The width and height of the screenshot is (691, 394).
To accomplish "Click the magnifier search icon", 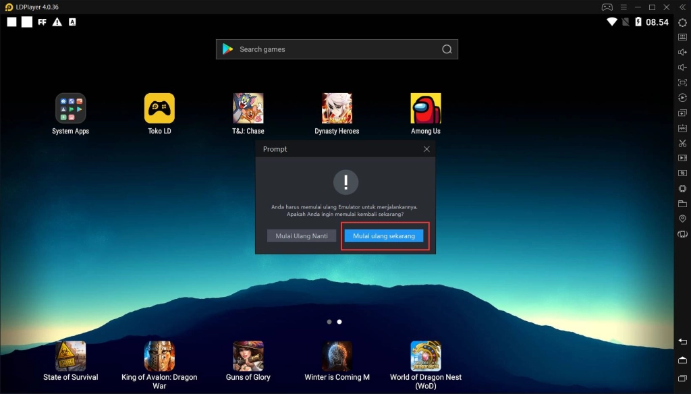I will [447, 49].
